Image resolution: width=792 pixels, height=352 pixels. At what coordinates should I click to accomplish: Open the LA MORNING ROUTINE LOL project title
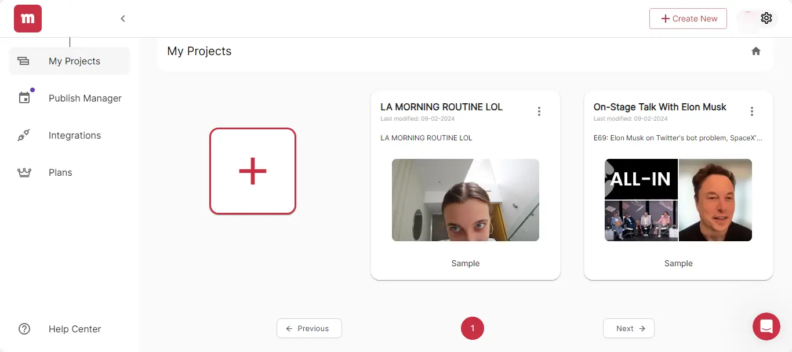(x=442, y=107)
